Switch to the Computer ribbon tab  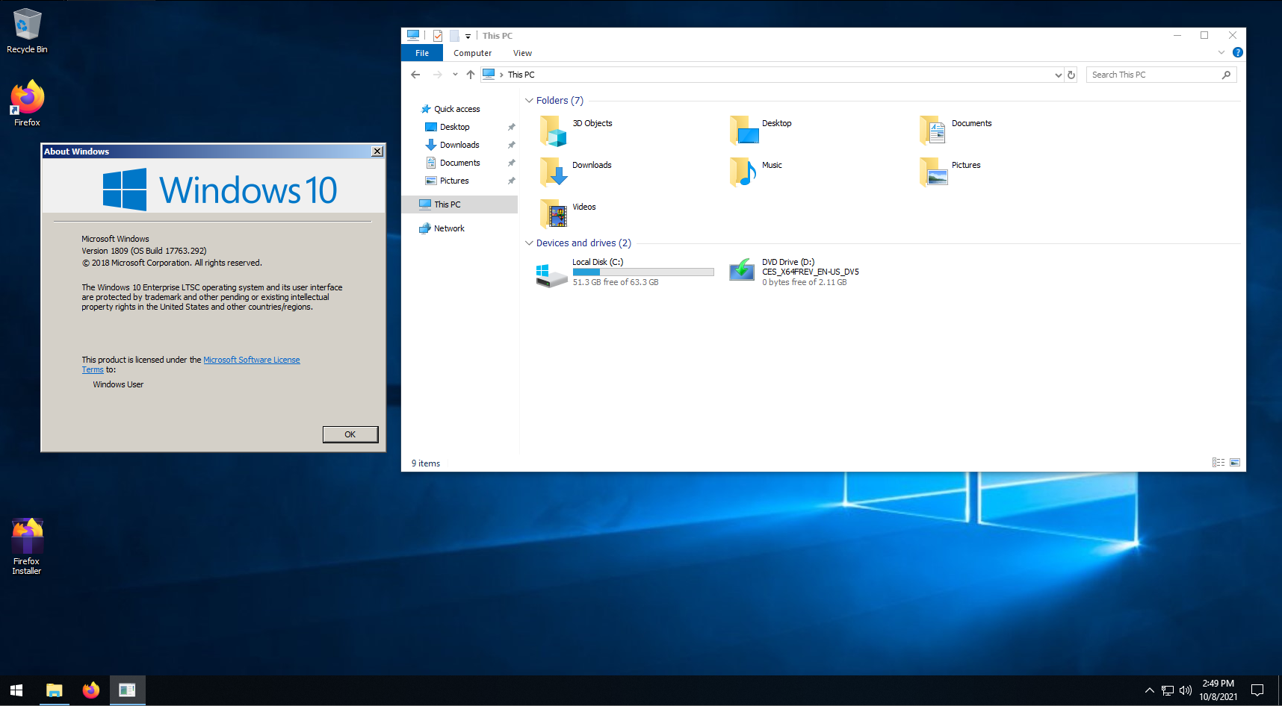pyautogui.click(x=472, y=53)
